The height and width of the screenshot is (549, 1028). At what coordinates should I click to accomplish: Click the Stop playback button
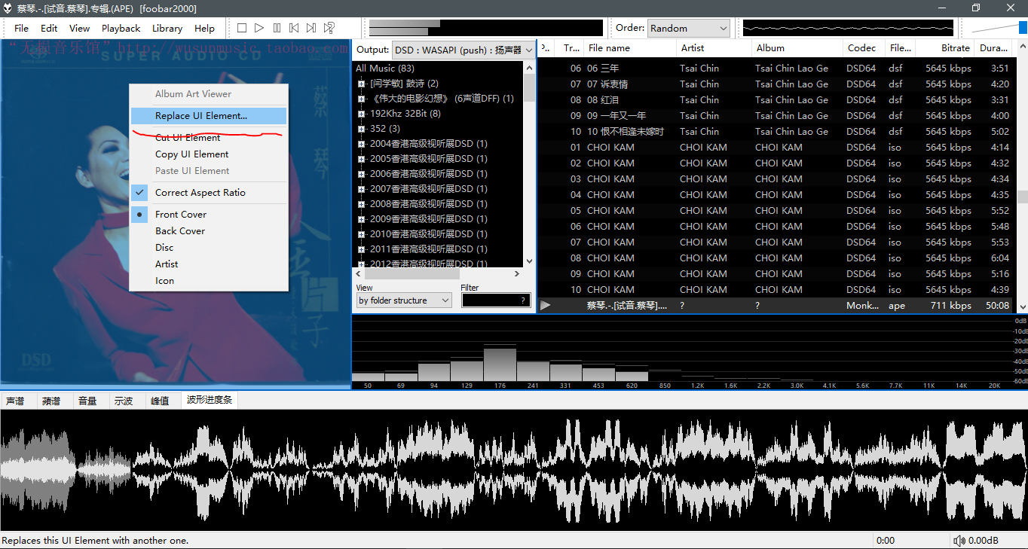click(242, 28)
